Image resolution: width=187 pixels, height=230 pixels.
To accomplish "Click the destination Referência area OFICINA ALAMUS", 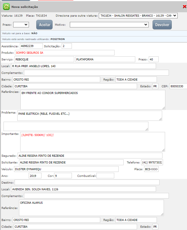I will [91, 208].
